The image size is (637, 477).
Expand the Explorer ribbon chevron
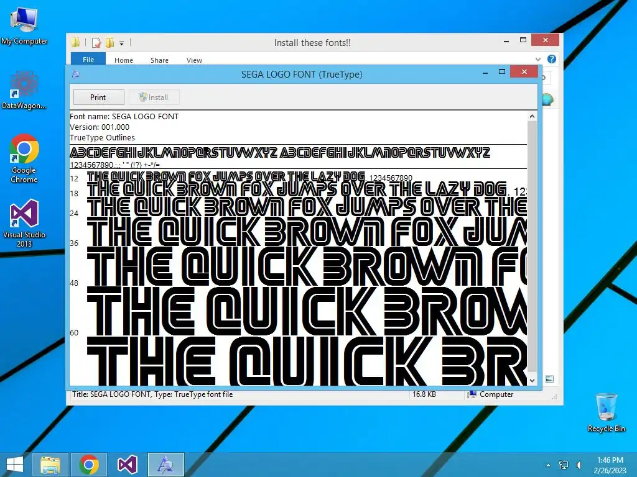[538, 59]
